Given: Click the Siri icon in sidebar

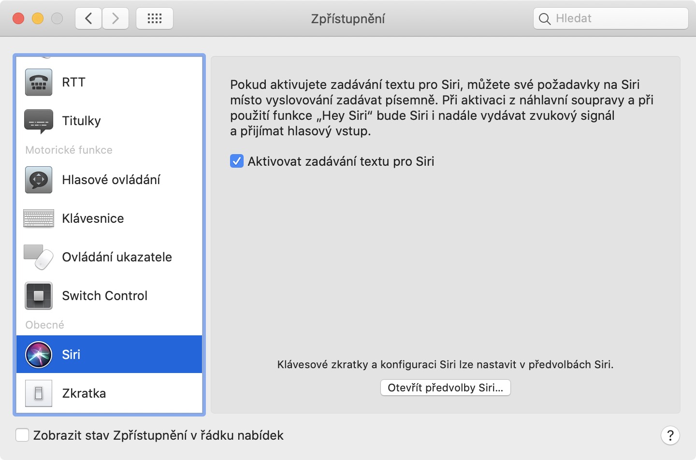Looking at the screenshot, I should pos(39,355).
